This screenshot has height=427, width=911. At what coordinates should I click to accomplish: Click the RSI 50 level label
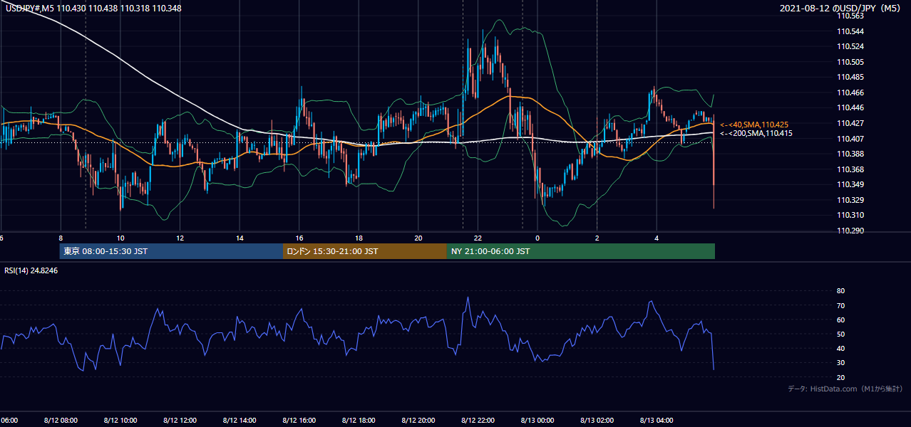(x=840, y=334)
